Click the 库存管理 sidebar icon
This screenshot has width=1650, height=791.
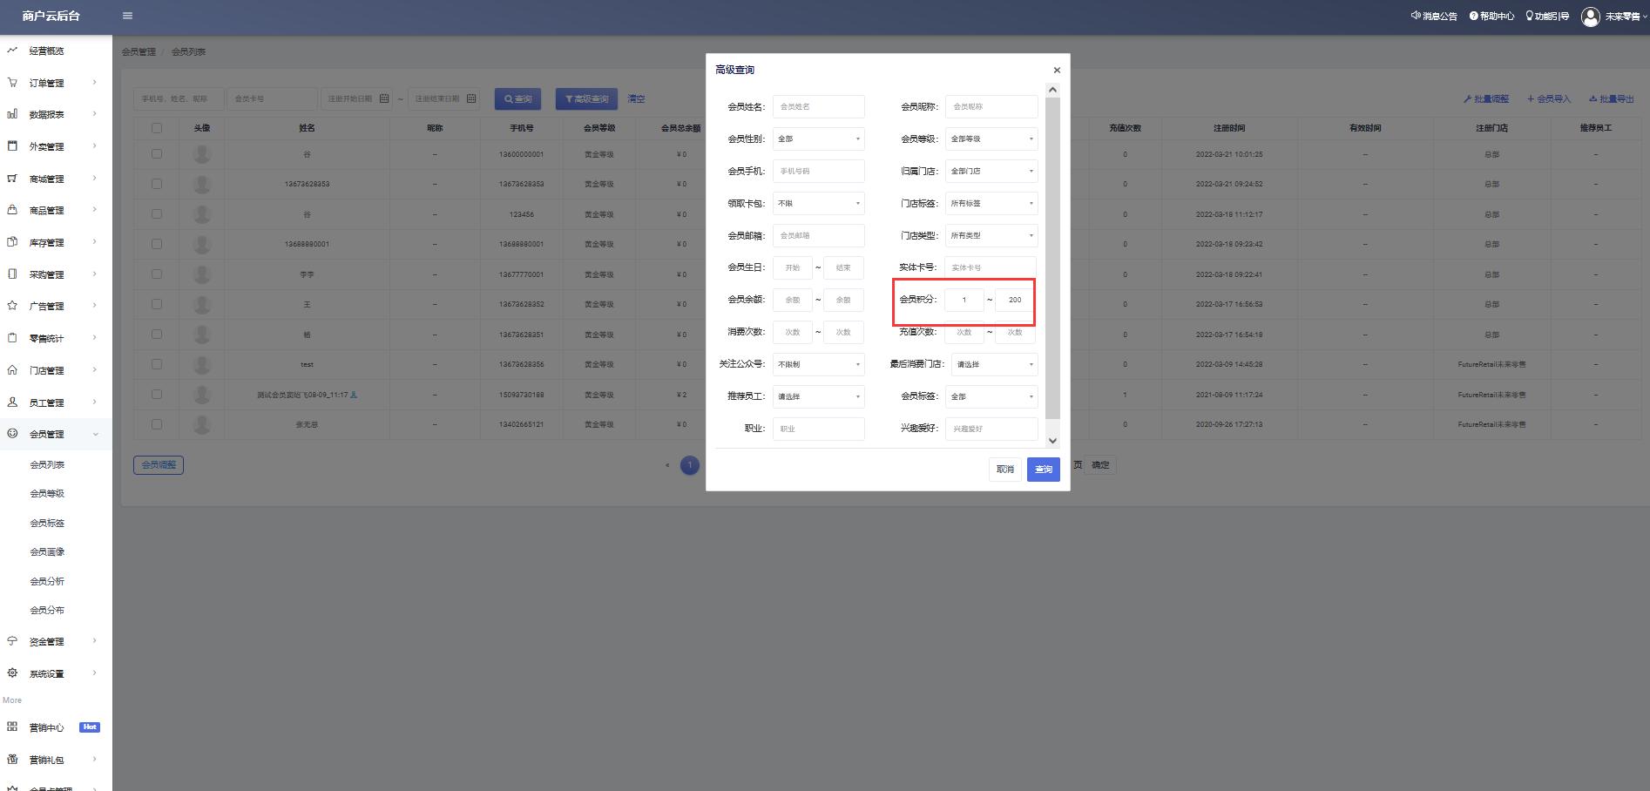pyautogui.click(x=12, y=242)
